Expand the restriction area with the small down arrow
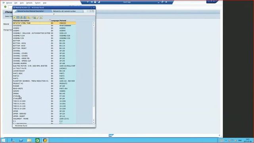Screen dimensions: 254x143 [54, 14]
